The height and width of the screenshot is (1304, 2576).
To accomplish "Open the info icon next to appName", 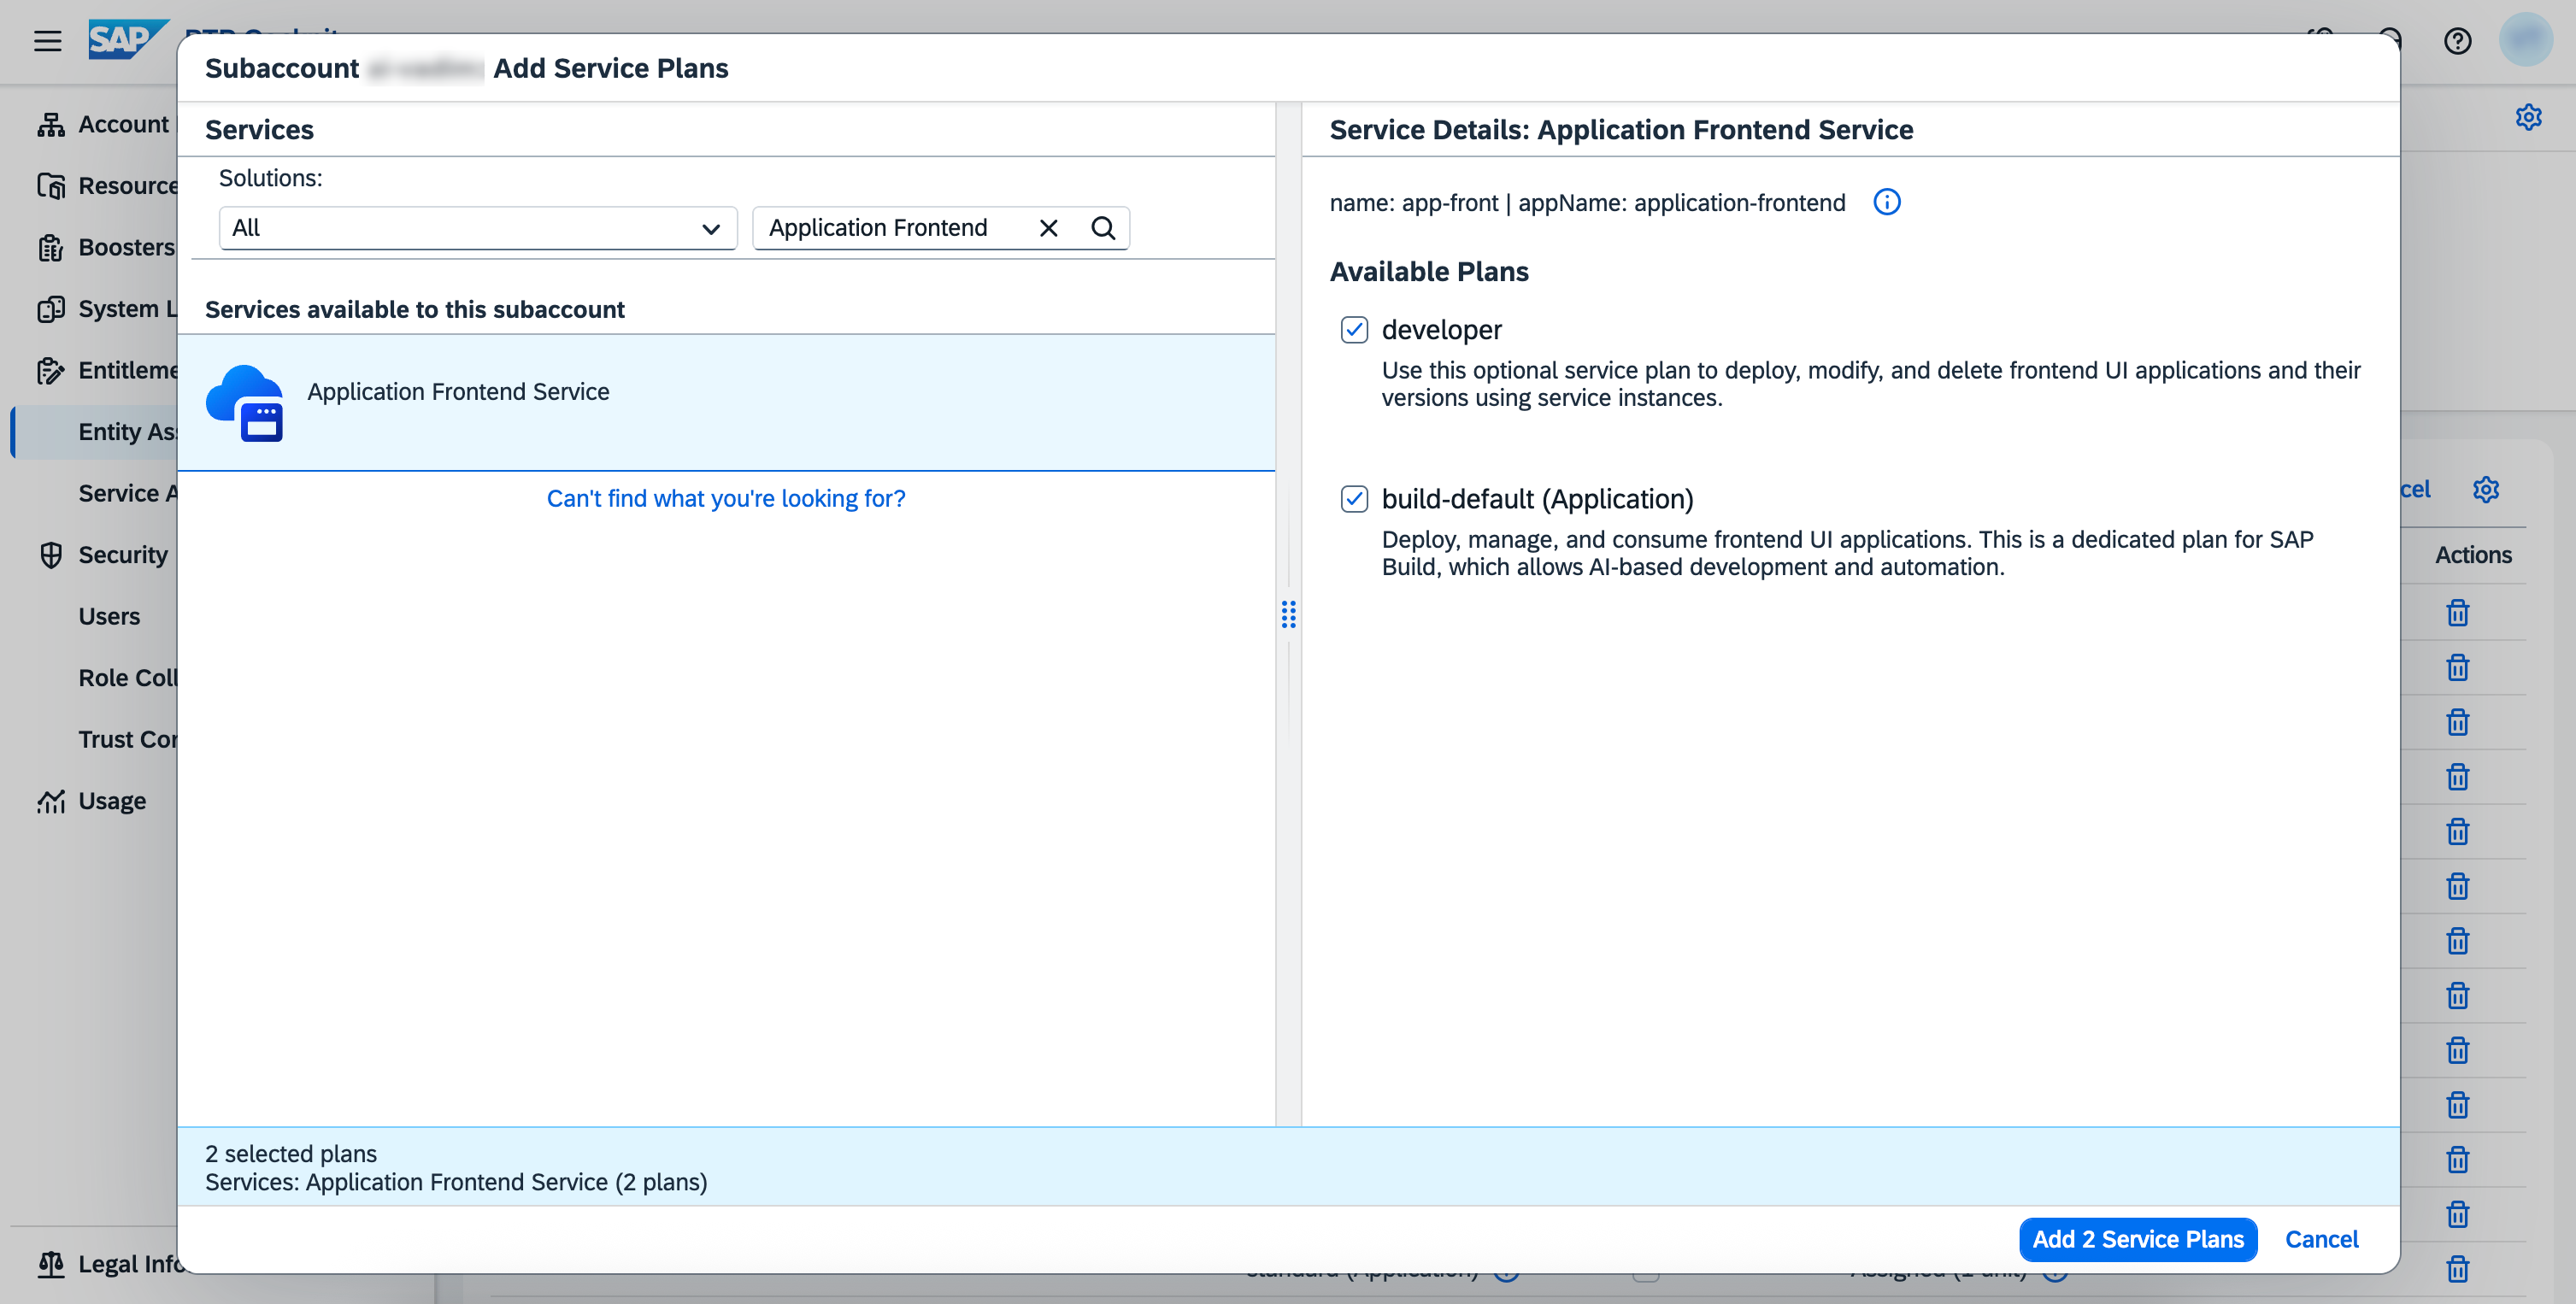I will point(1888,202).
